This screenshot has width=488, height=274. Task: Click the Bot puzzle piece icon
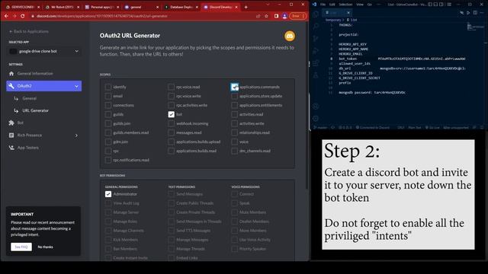[11, 123]
